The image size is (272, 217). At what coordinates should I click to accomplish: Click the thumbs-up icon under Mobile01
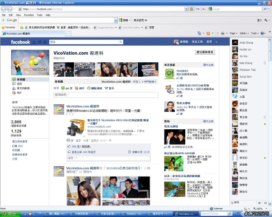click(178, 78)
